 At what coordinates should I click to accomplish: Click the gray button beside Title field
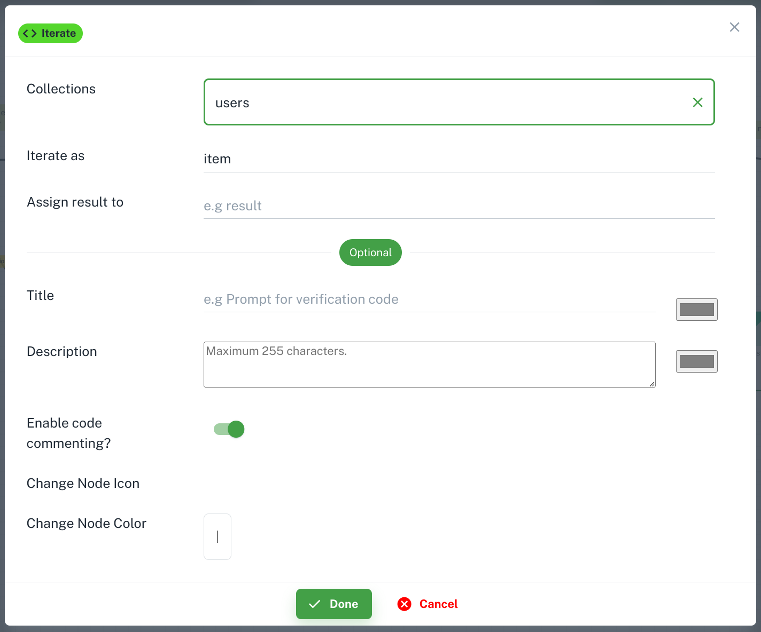coord(696,310)
